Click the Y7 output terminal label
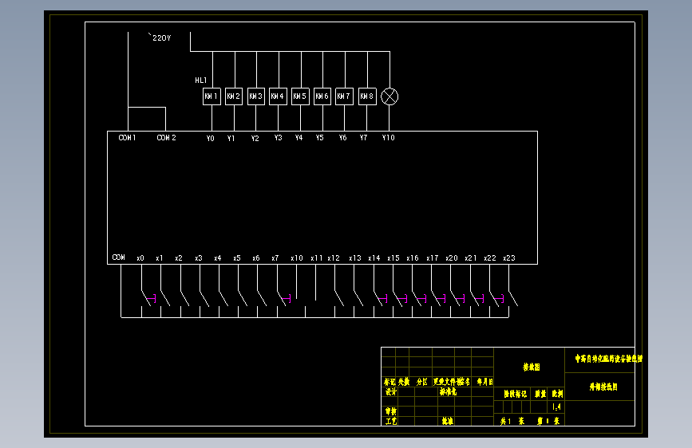The image size is (692, 448). 363,138
